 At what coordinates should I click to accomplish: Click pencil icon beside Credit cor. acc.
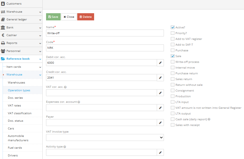(x=160, y=78)
